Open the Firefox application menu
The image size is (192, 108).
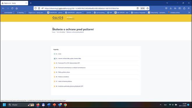pos(189,8)
